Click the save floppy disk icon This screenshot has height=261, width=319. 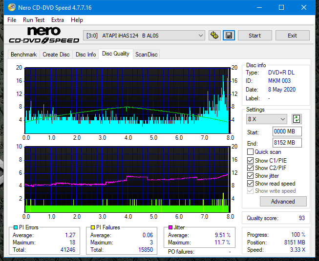(229, 36)
